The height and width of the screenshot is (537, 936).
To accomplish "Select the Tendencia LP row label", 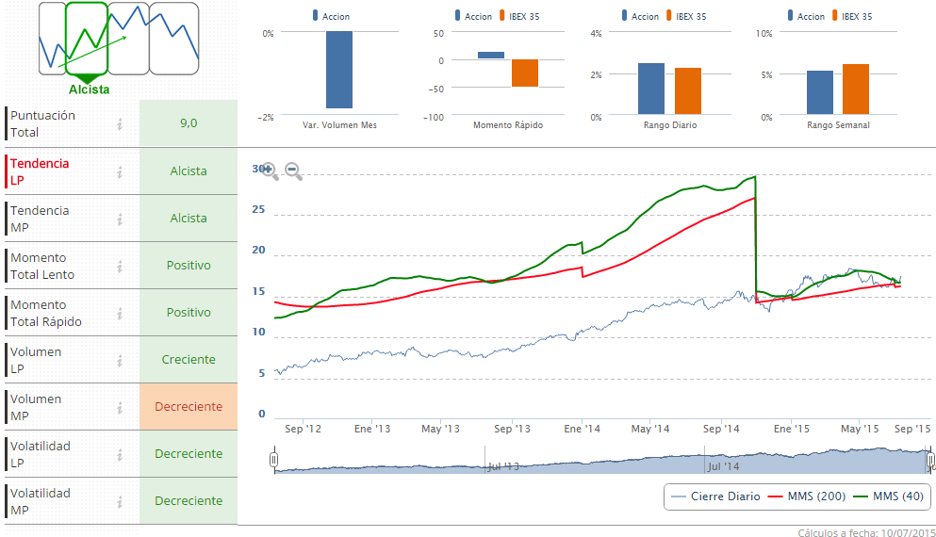I will (40, 171).
